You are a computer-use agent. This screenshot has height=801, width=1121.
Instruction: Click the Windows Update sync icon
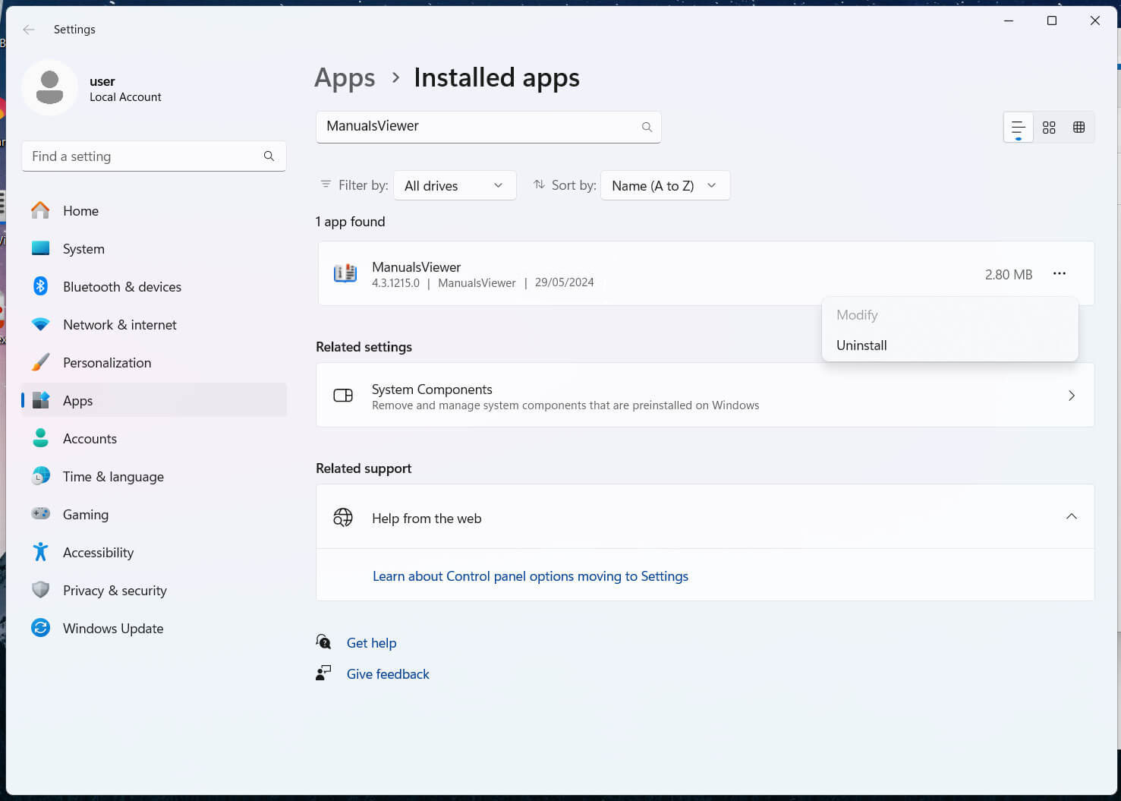pos(40,628)
